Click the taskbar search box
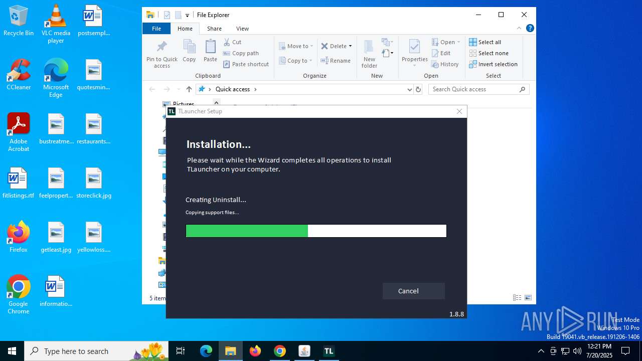Image resolution: width=642 pixels, height=361 pixels. tap(97, 351)
